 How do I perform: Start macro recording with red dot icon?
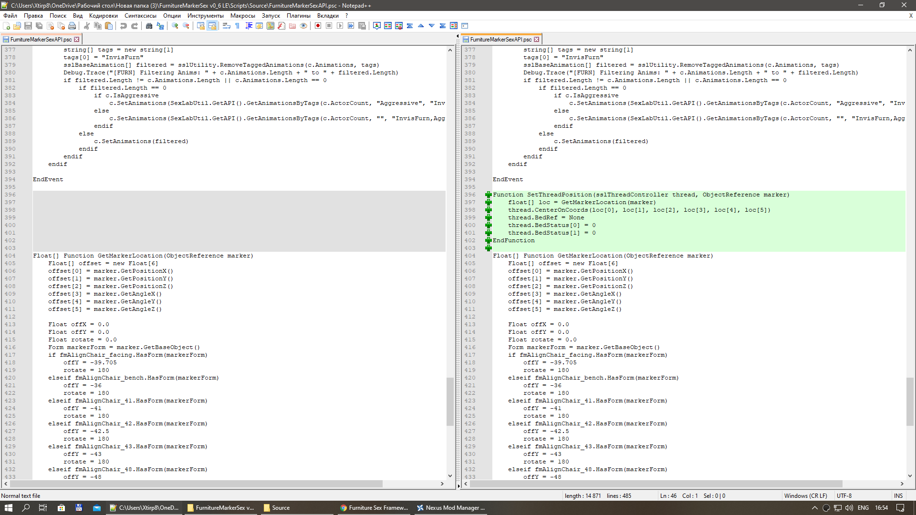[318, 26]
